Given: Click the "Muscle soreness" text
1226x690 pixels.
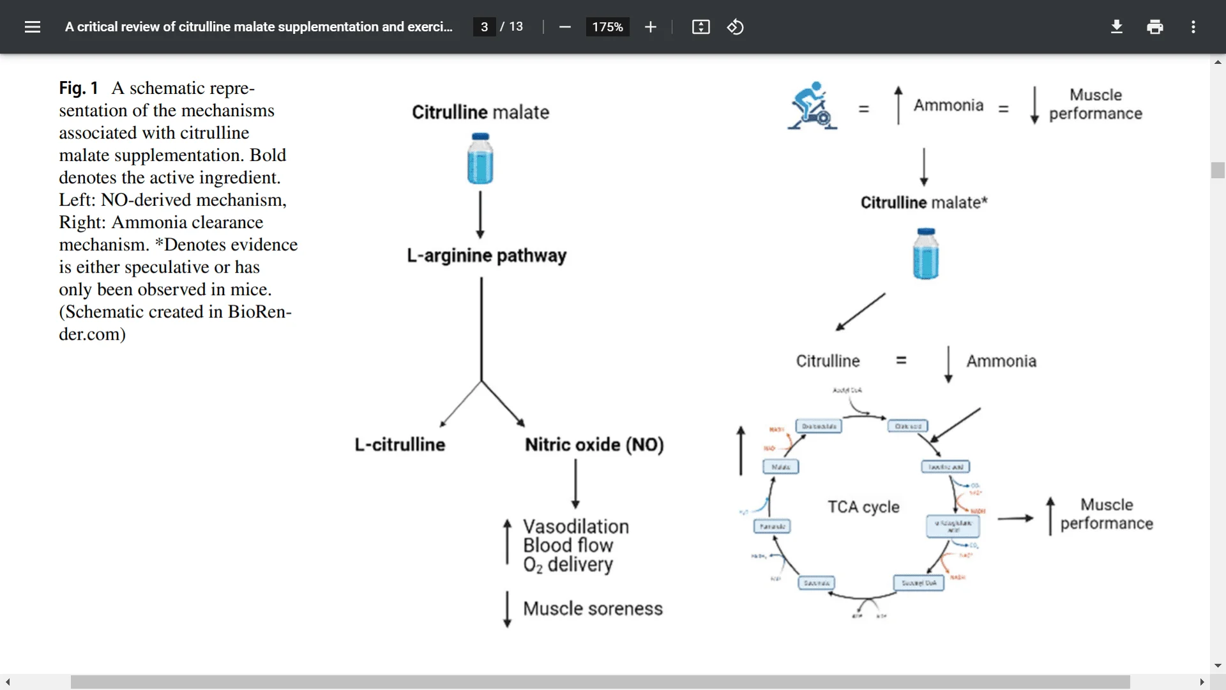Looking at the screenshot, I should point(593,609).
